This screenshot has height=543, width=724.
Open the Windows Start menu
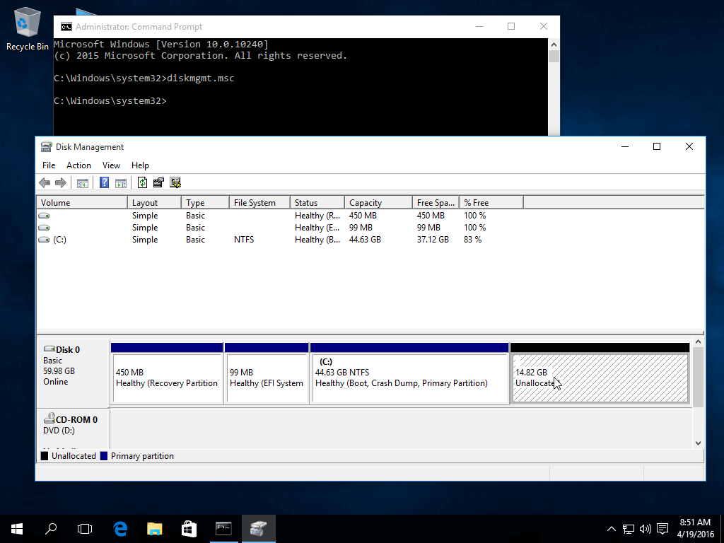pos(17,528)
